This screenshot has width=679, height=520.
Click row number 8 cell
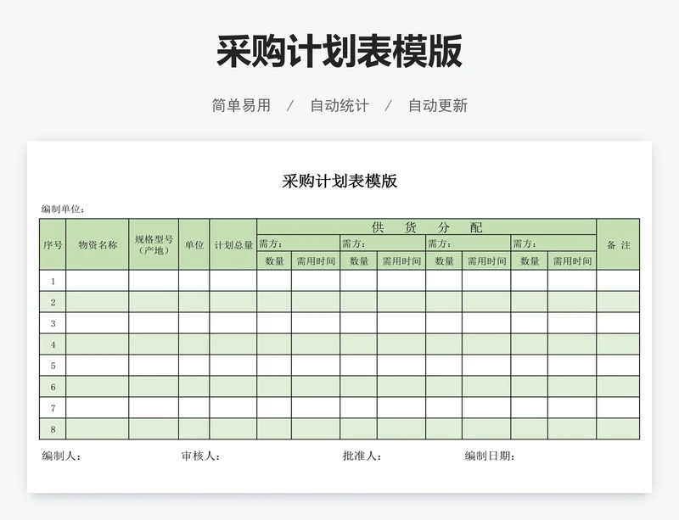coord(53,429)
